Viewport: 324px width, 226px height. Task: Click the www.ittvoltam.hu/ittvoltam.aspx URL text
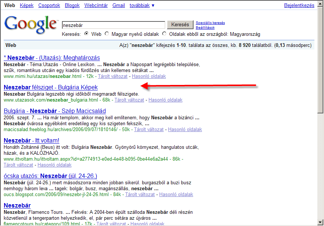coord(86,159)
